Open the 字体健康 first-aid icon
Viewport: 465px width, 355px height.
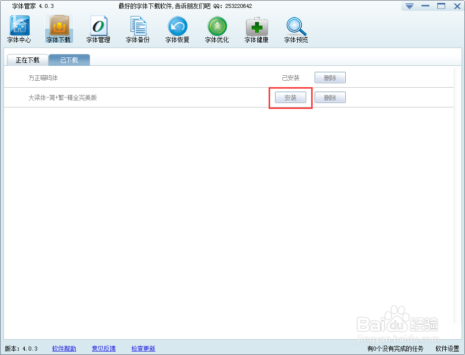[257, 29]
